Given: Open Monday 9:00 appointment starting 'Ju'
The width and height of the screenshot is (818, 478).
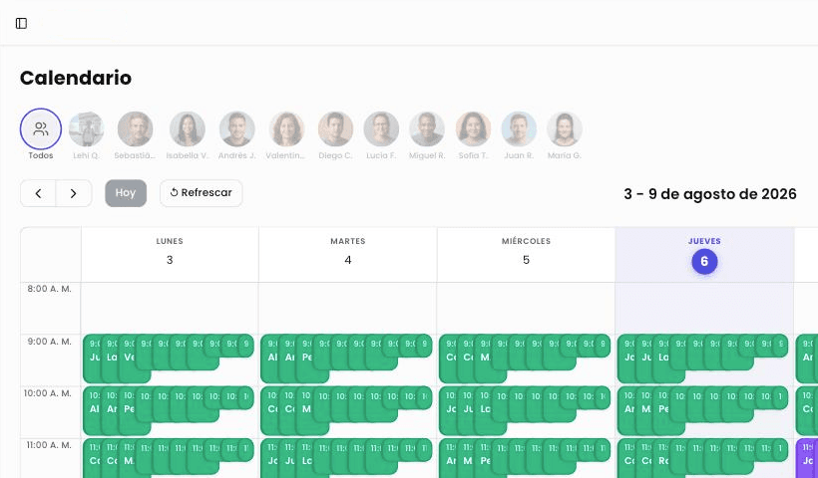Looking at the screenshot, I should [x=93, y=358].
